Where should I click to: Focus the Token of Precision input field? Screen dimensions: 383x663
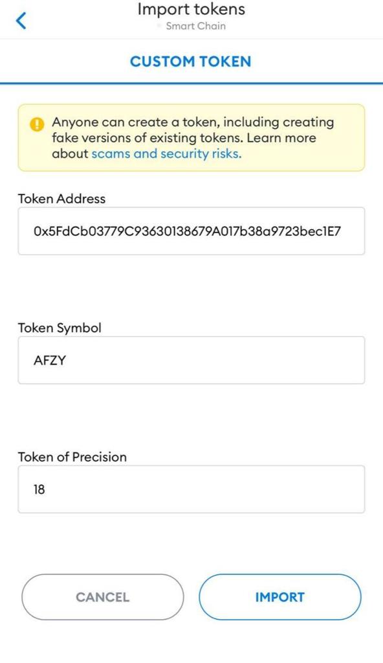[x=191, y=489]
